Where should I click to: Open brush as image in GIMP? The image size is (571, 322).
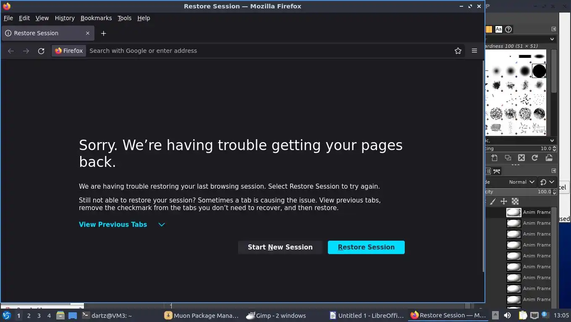(549, 158)
